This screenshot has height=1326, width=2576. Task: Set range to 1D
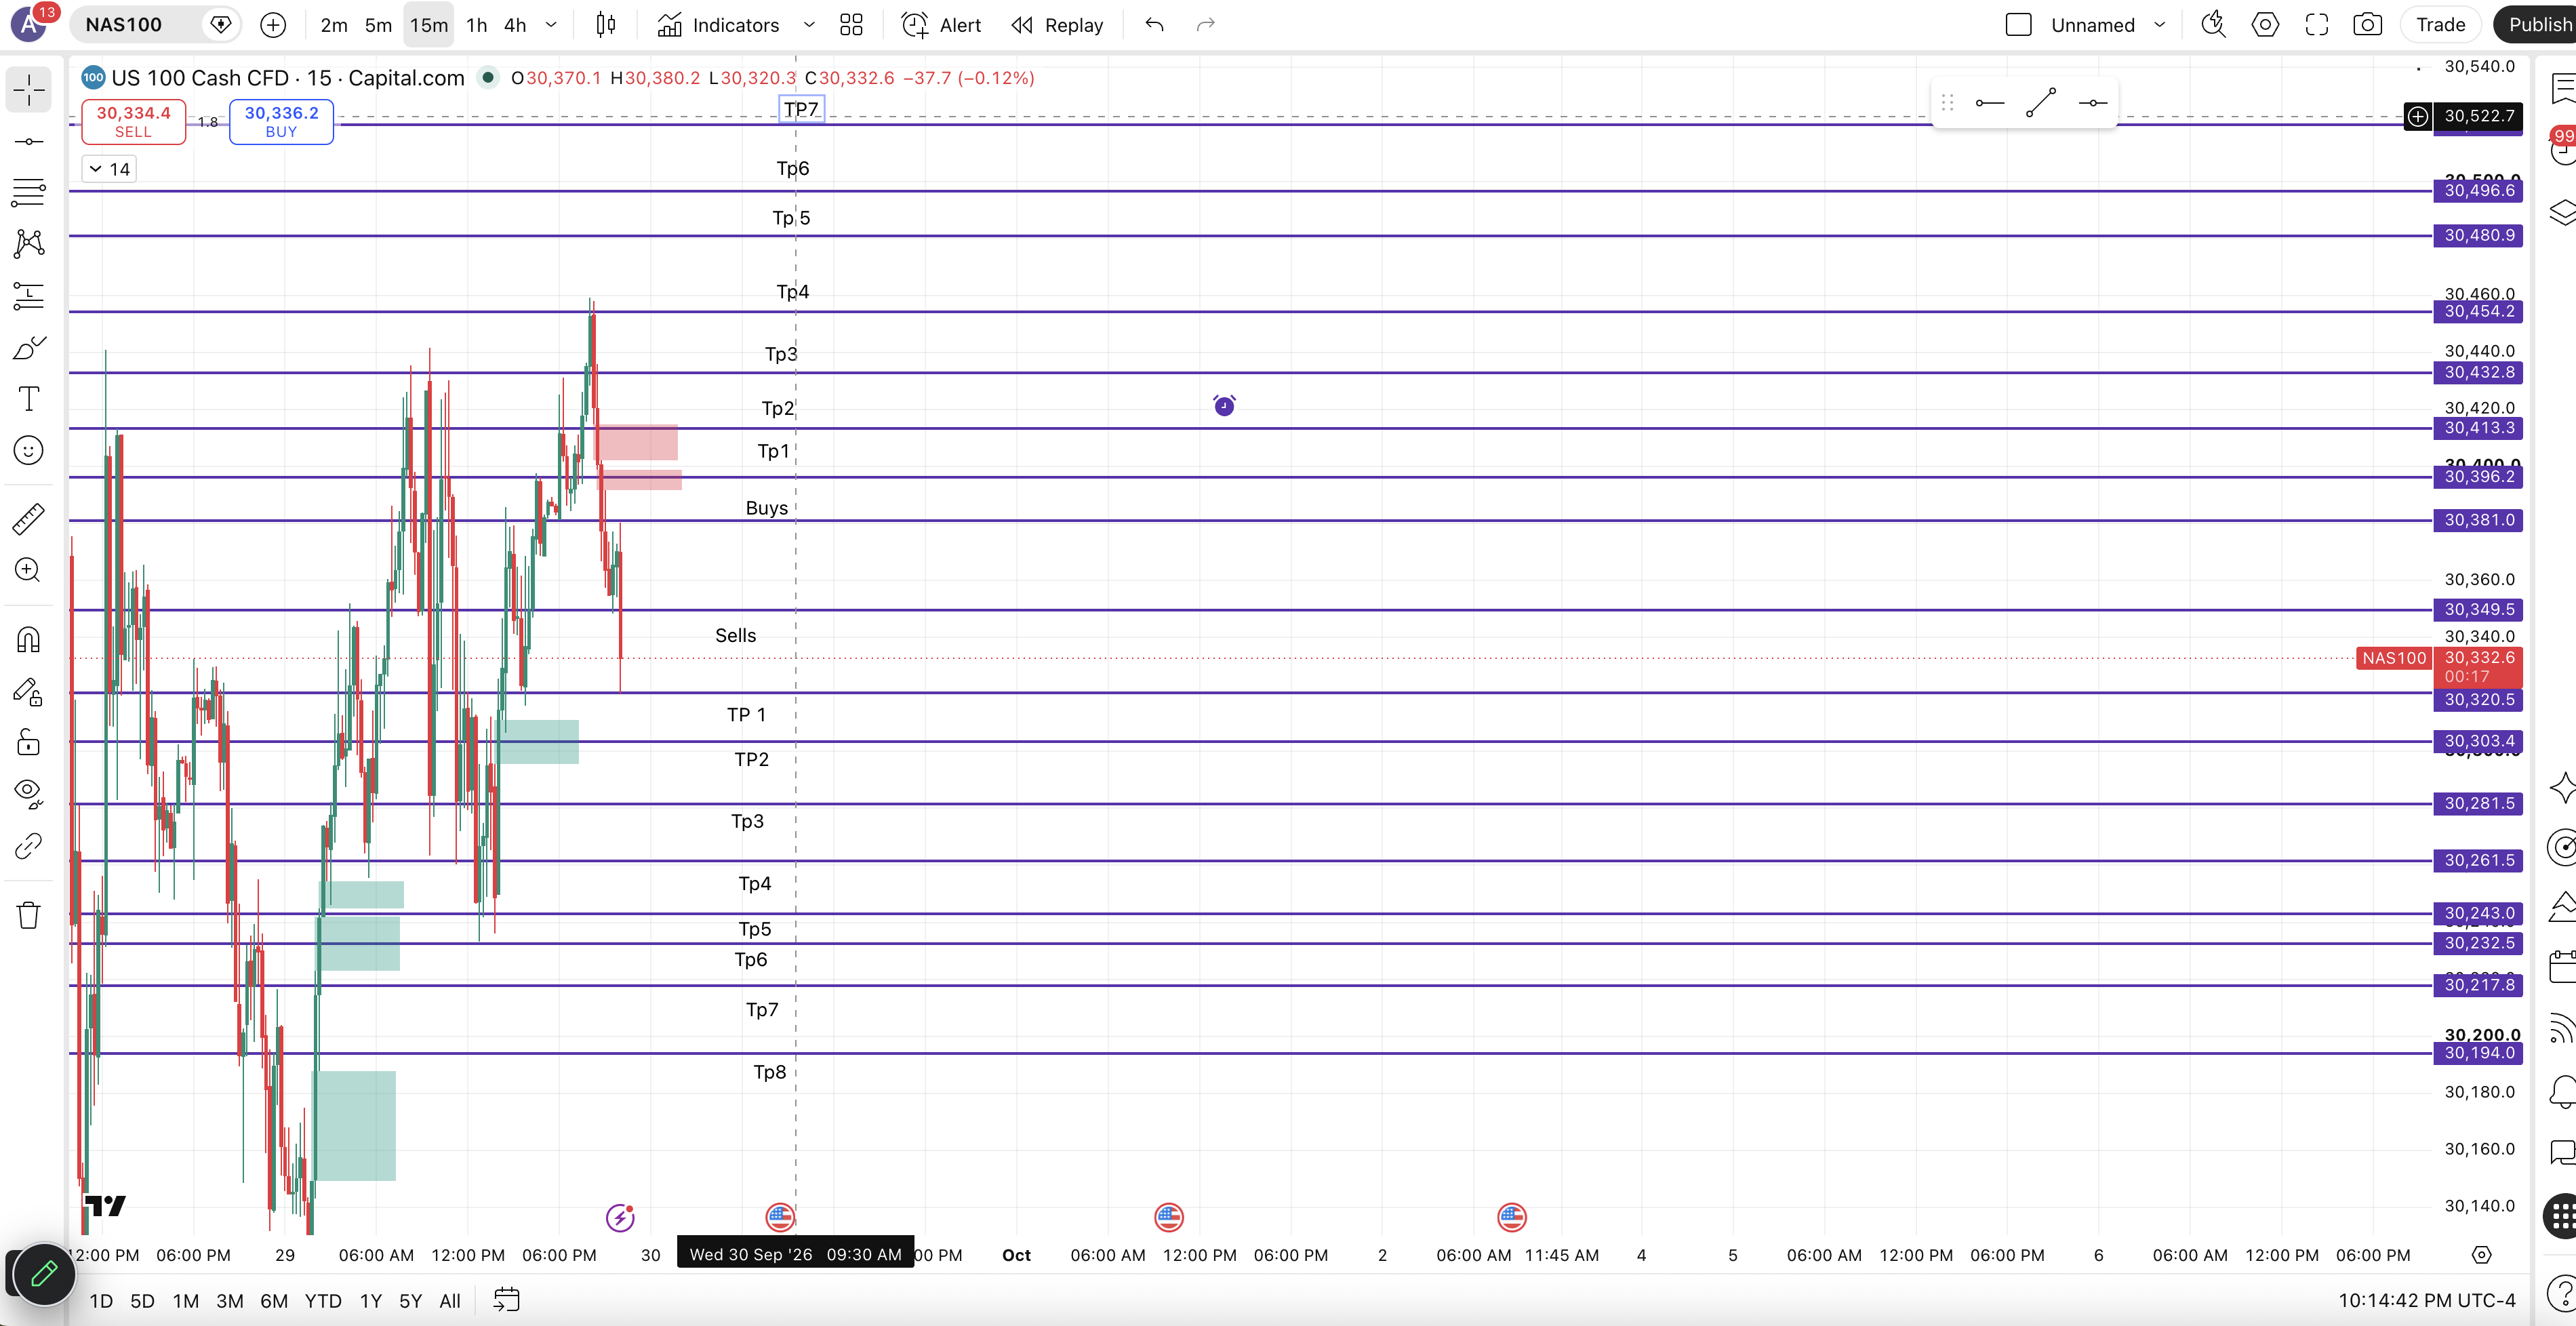click(x=101, y=1301)
